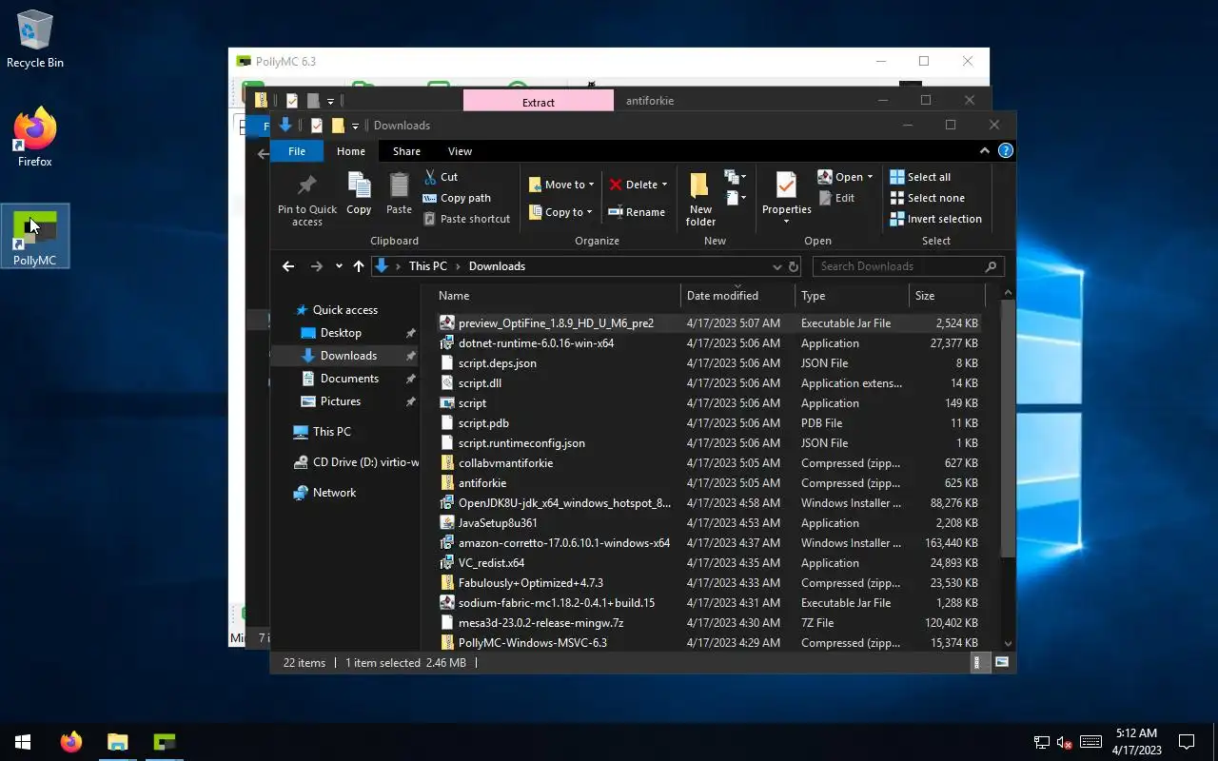Click Paste shortcut in ribbon
This screenshot has height=761, width=1218.
pos(467,219)
